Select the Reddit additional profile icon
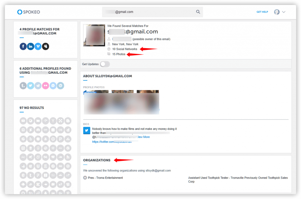This screenshot has height=199, width=301. tap(38, 85)
